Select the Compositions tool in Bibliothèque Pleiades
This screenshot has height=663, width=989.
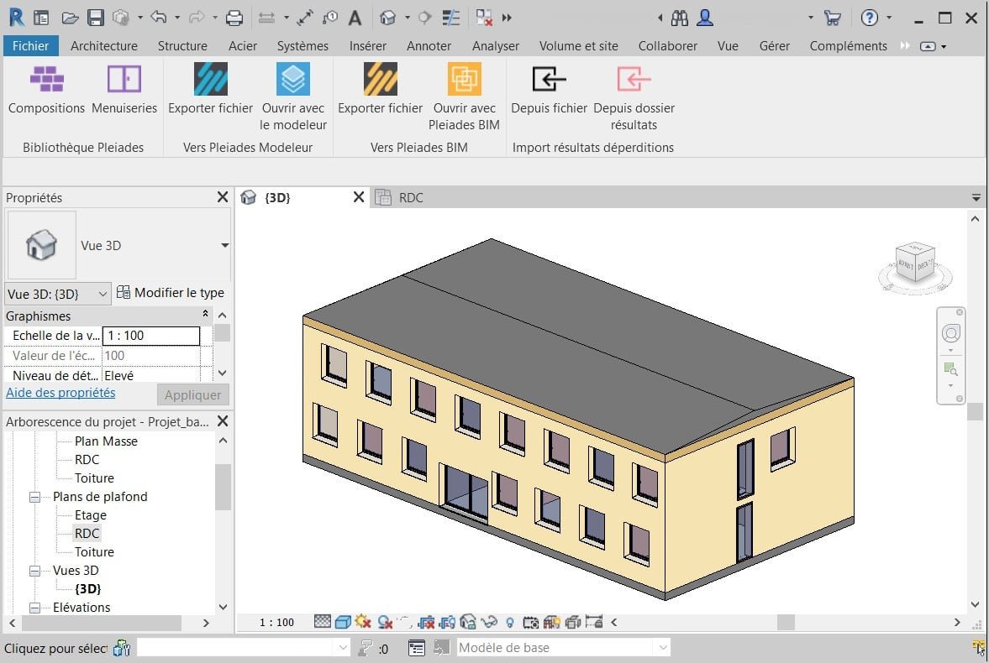(x=46, y=92)
